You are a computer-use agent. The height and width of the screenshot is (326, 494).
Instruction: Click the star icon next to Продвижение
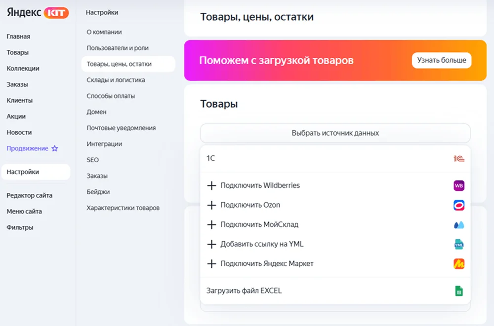[x=55, y=148]
